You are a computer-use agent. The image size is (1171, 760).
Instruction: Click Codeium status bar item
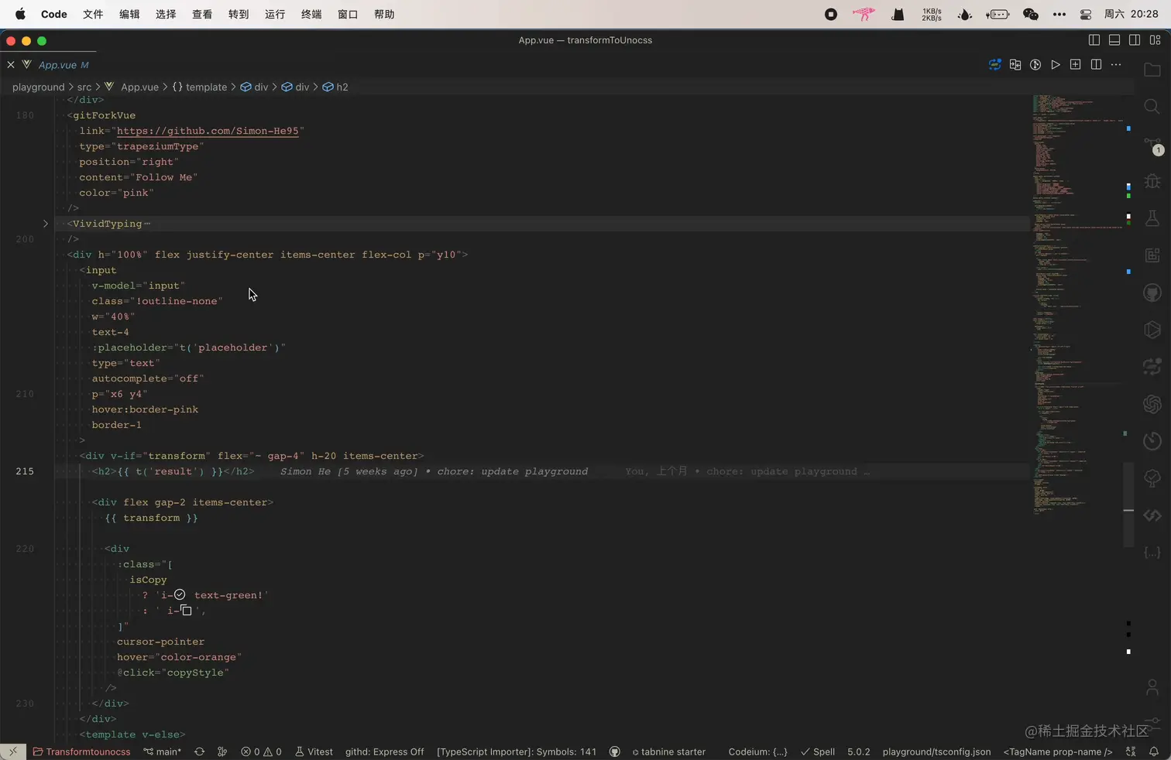pyautogui.click(x=757, y=751)
